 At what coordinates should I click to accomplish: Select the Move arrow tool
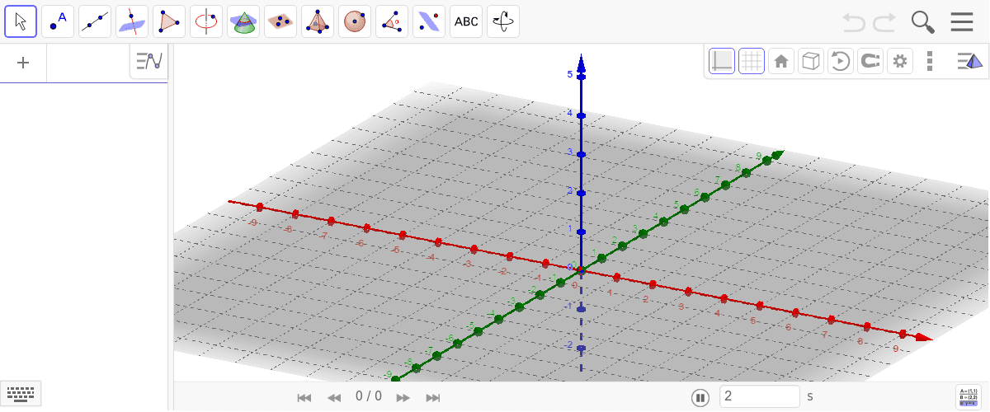(21, 21)
